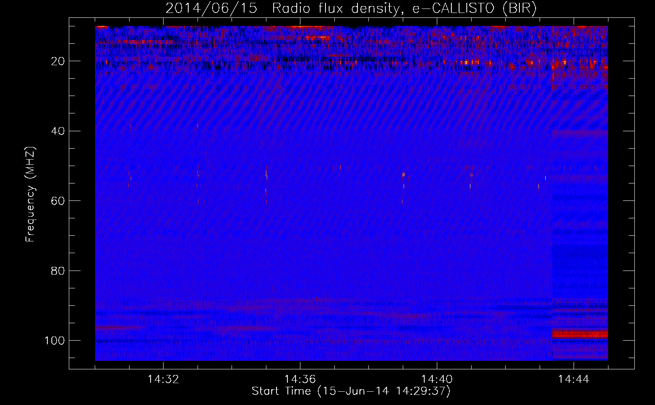The height and width of the screenshot is (405, 655).
Task: Click the 80 frequency tick label
Action: tap(58, 271)
